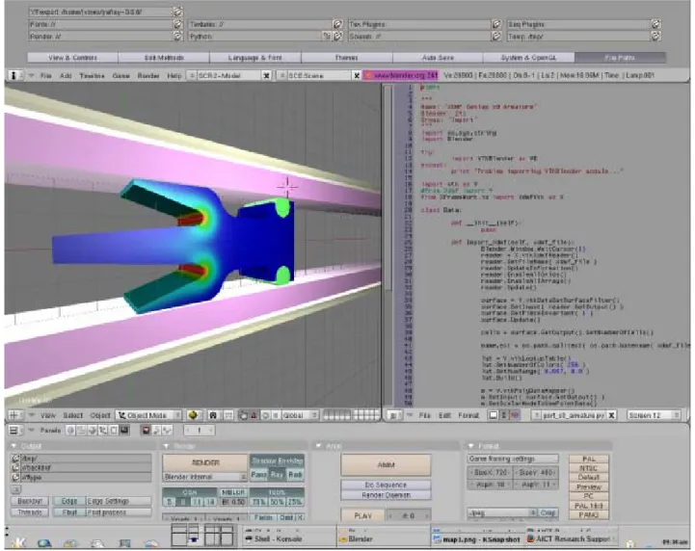
Task: Toggle Shadow rendering
Action: point(264,461)
